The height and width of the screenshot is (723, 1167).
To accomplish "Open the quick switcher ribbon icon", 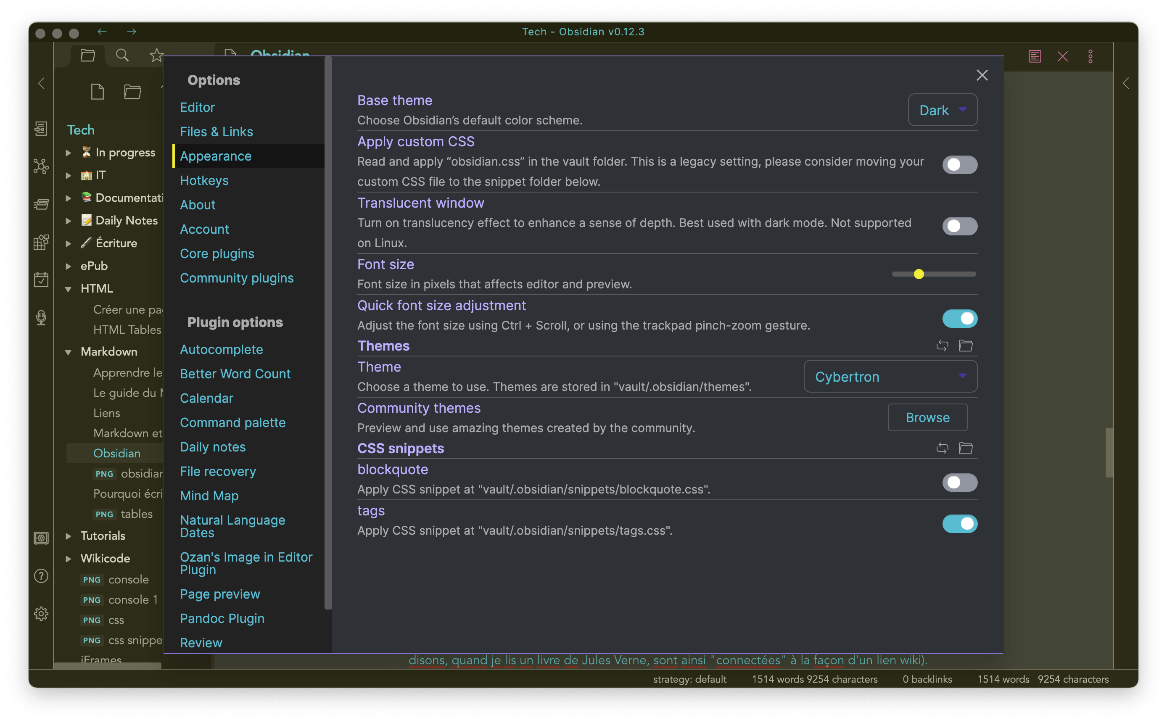I will pos(41,128).
